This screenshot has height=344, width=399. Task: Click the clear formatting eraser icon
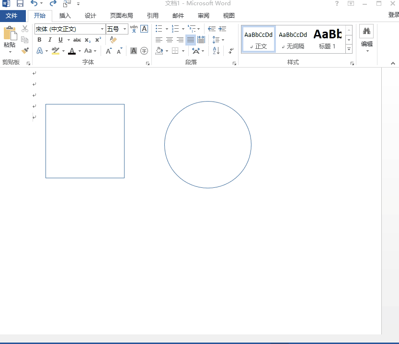tap(113, 40)
